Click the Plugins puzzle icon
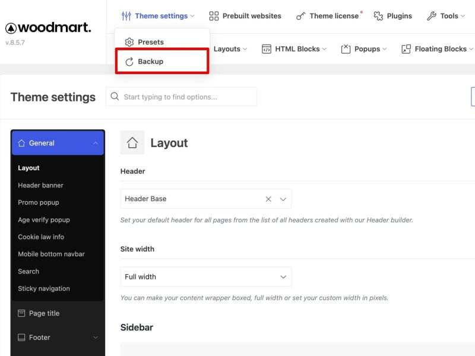Image resolution: width=475 pixels, height=356 pixels. [x=378, y=16]
